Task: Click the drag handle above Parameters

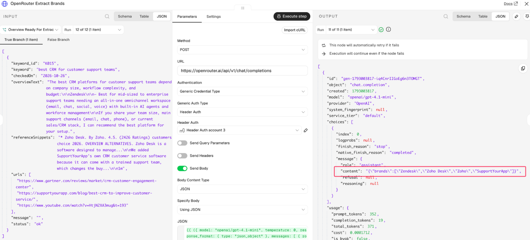Action: [x=243, y=8]
